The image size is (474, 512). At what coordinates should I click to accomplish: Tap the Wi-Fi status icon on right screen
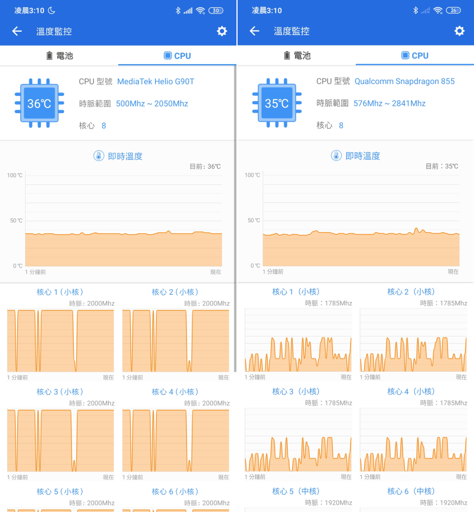(x=438, y=11)
